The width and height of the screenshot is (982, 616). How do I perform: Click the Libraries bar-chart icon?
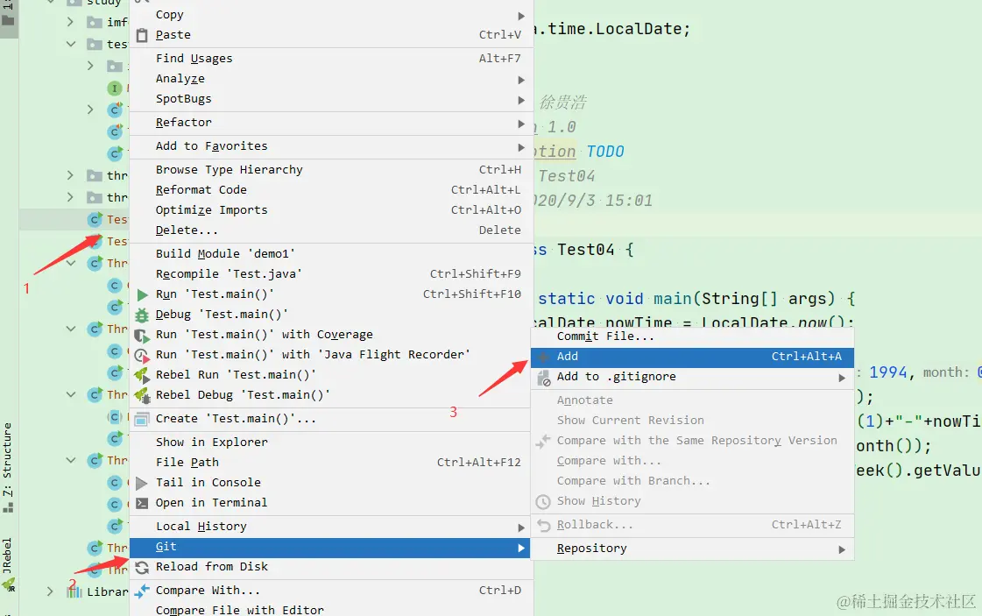tap(74, 591)
